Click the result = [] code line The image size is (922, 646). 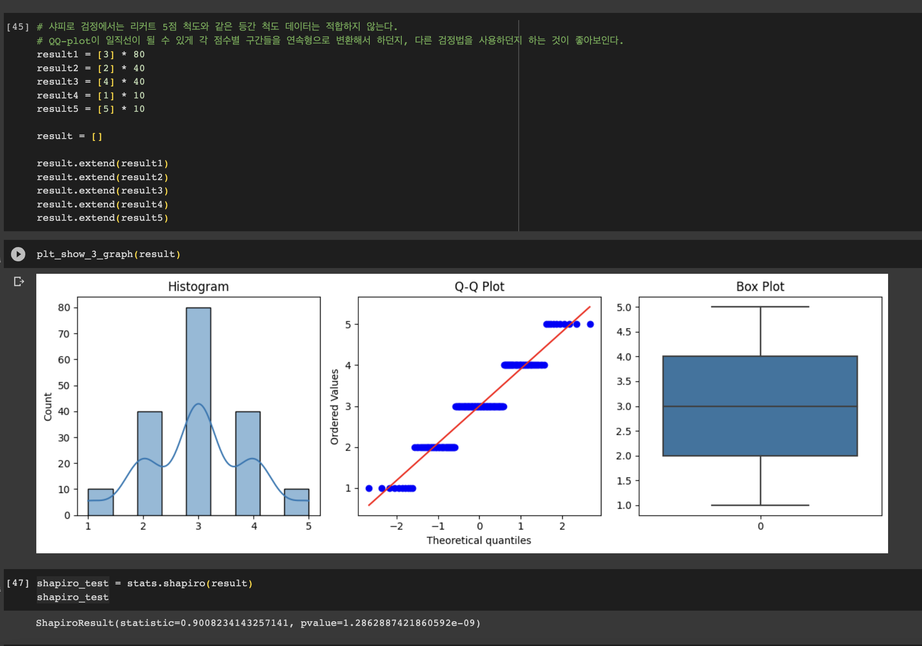click(69, 136)
